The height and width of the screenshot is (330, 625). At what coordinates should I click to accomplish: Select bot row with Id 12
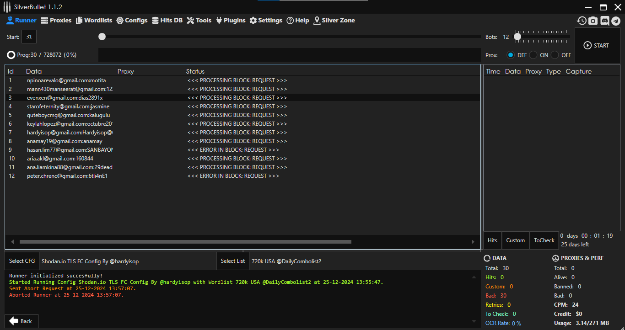(242, 176)
